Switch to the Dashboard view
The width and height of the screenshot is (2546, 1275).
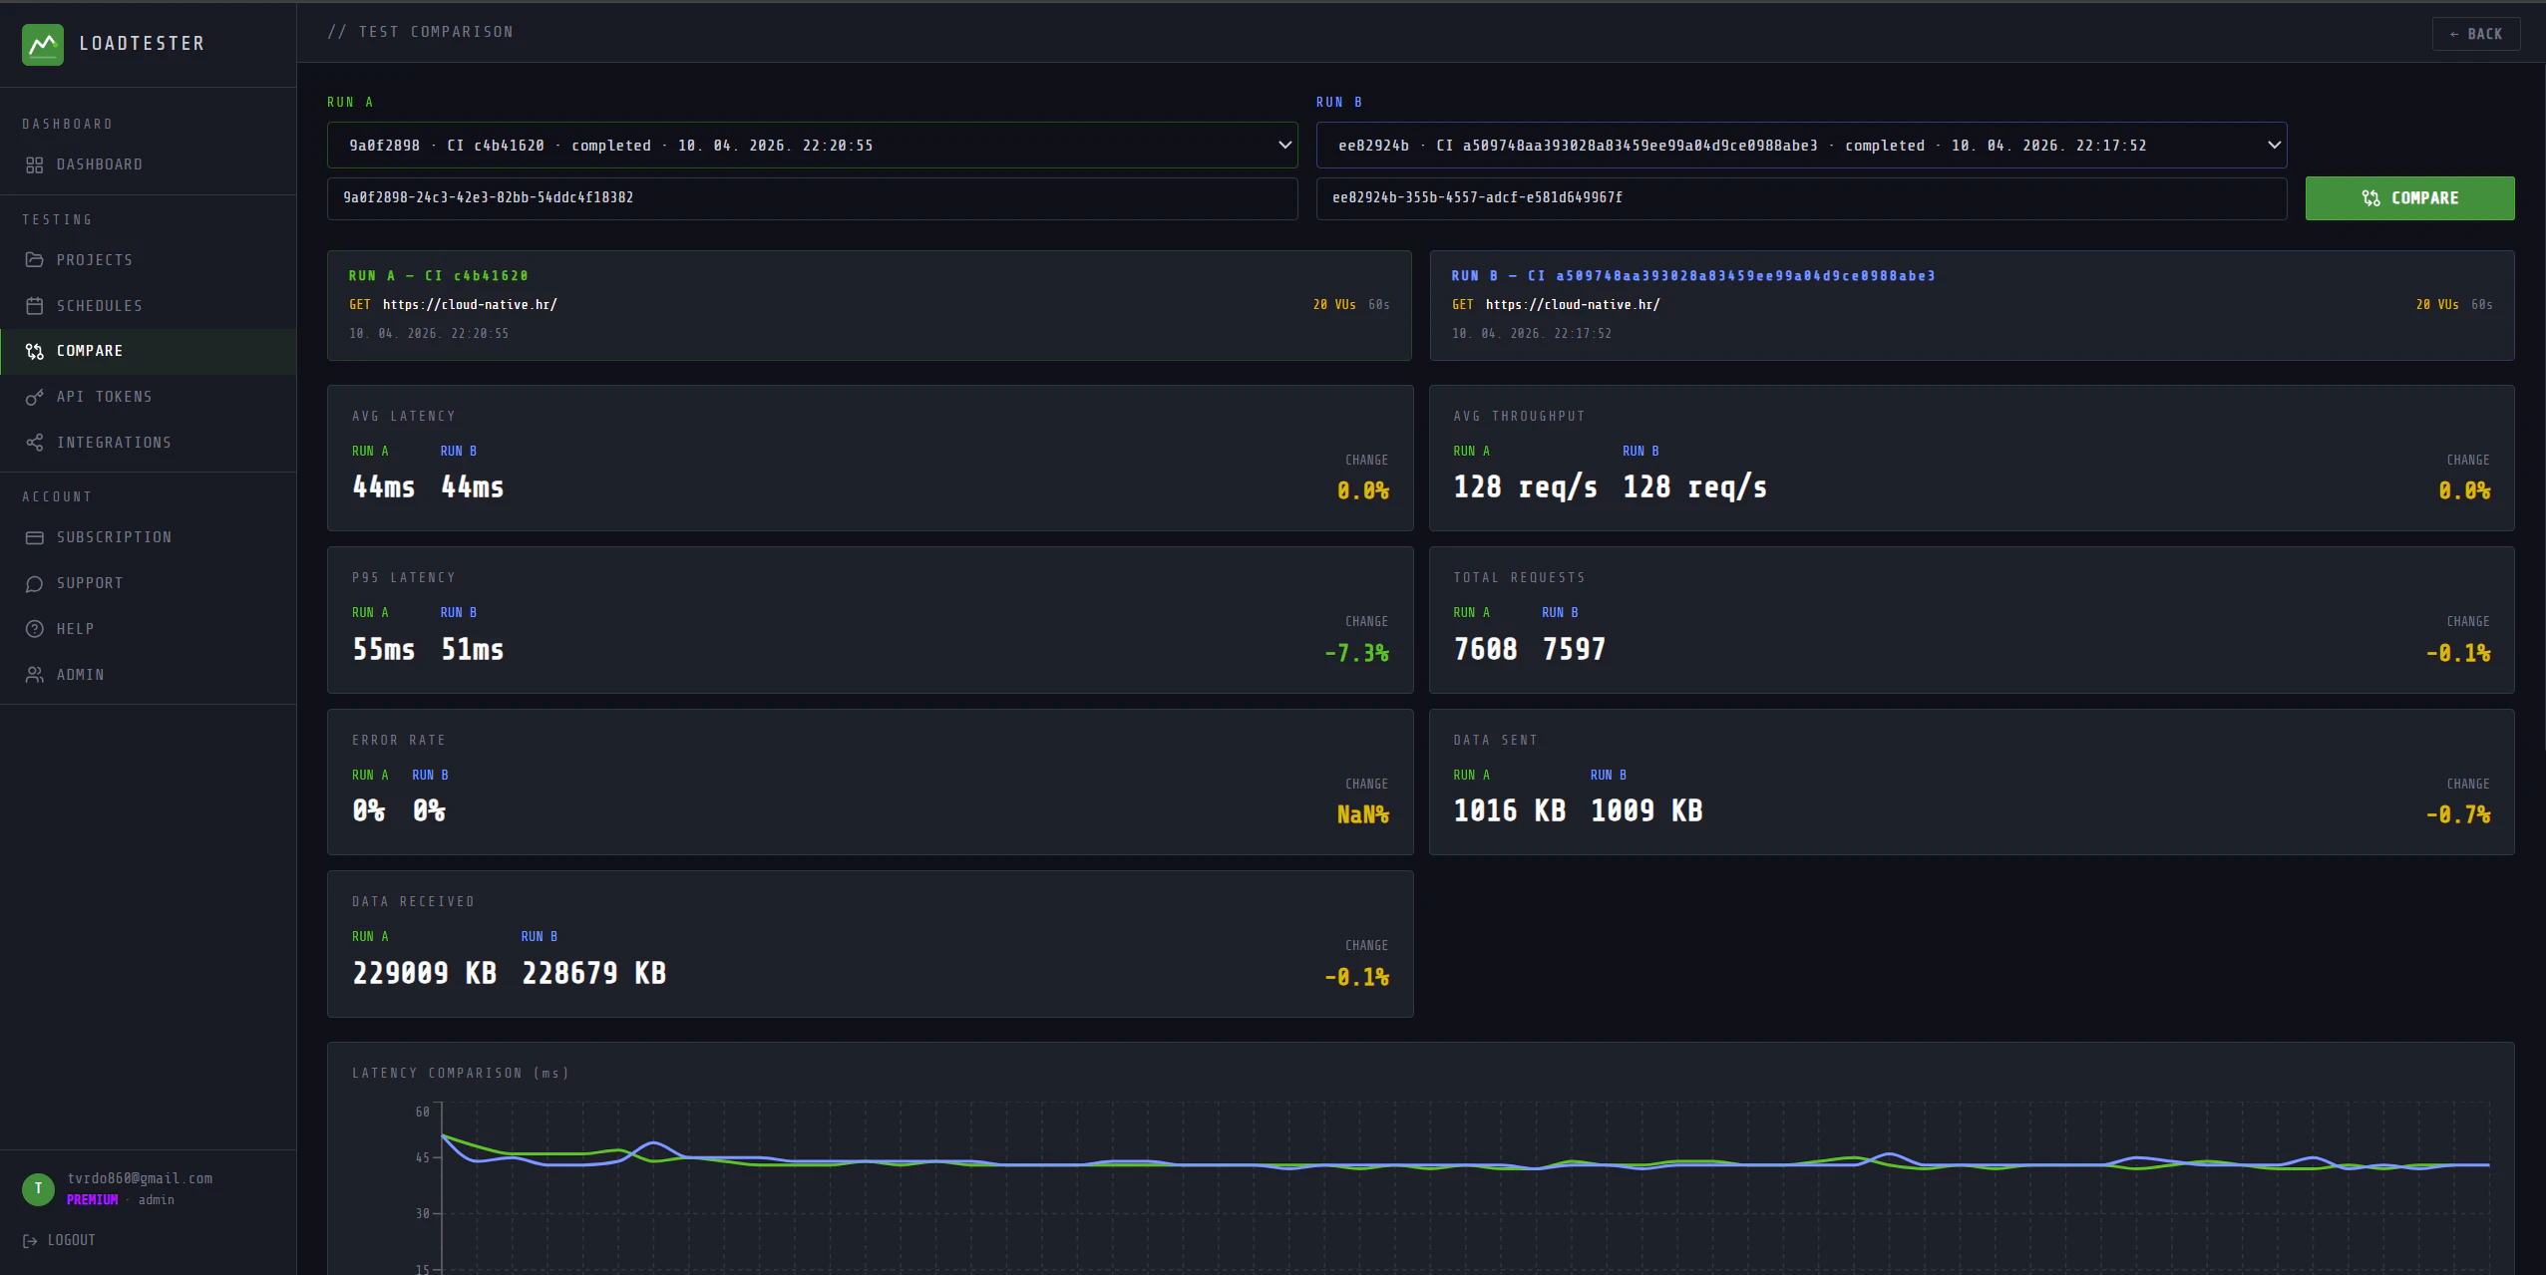click(99, 164)
